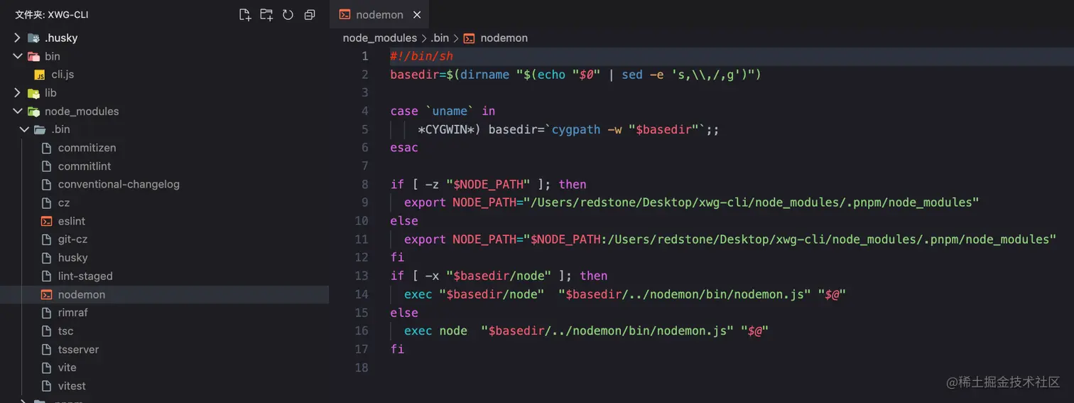The height and width of the screenshot is (403, 1074).
Task: Click the 'if [ -z "$NODE_PATH" ]; then' line
Action: [488, 184]
